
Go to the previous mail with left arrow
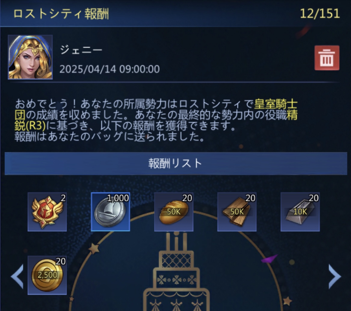tap(17, 276)
